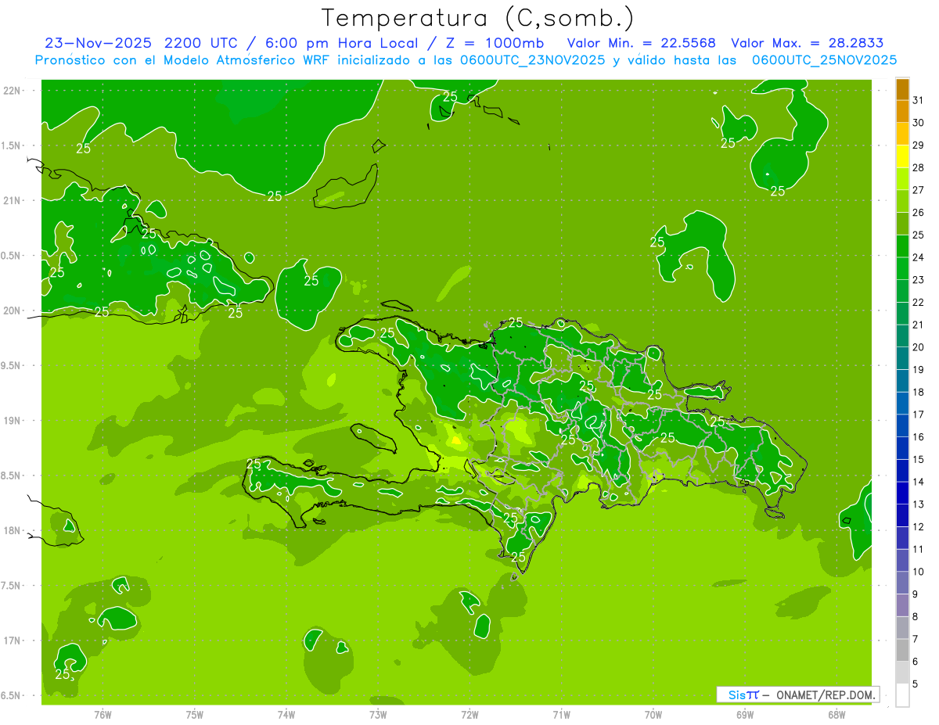Click the "20N" latitude axis label

[12, 310]
